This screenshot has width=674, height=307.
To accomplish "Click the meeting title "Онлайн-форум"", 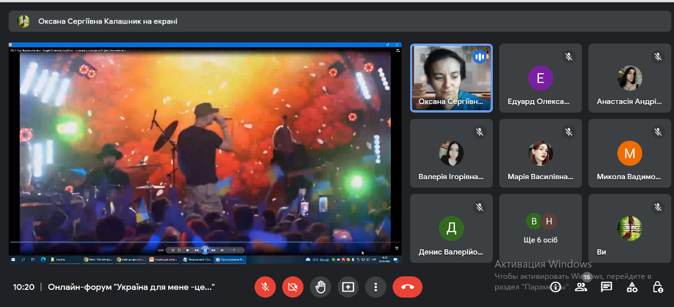I will point(131,288).
